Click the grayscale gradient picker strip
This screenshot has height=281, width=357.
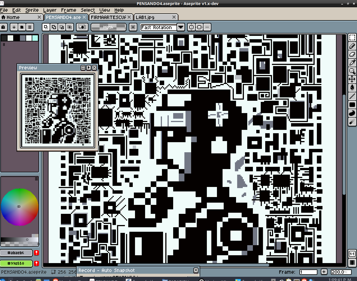coord(20,240)
